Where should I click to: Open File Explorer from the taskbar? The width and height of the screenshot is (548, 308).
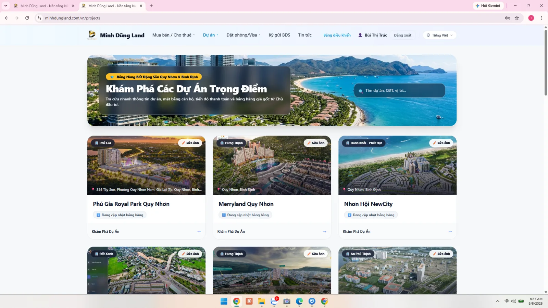click(262, 301)
